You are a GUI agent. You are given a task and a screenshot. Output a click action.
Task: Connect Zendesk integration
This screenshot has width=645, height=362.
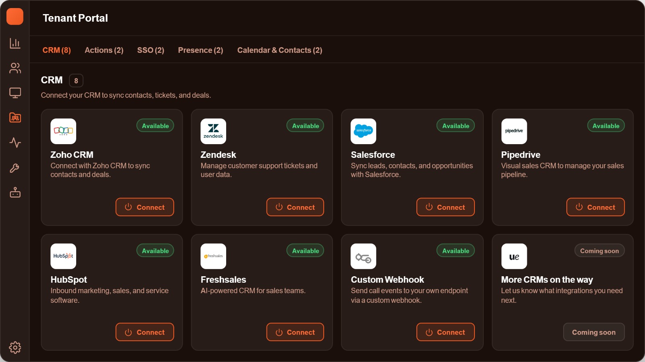pos(295,207)
